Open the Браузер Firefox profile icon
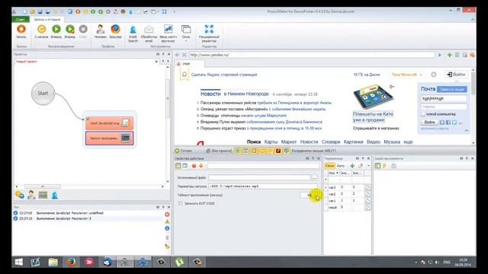Viewport: 488px width, 274px height. tap(115, 29)
